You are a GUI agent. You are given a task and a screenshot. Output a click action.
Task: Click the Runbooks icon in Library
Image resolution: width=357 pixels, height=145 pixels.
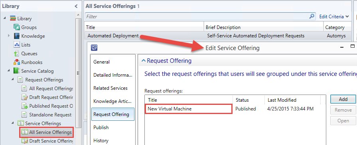(17, 62)
